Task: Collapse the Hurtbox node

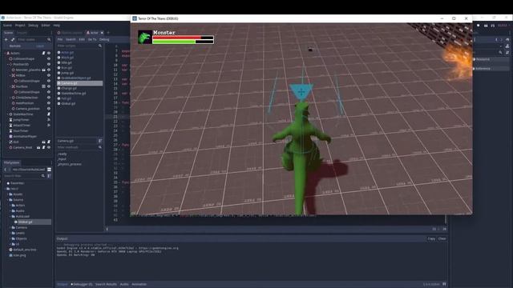Action: tap(10, 86)
